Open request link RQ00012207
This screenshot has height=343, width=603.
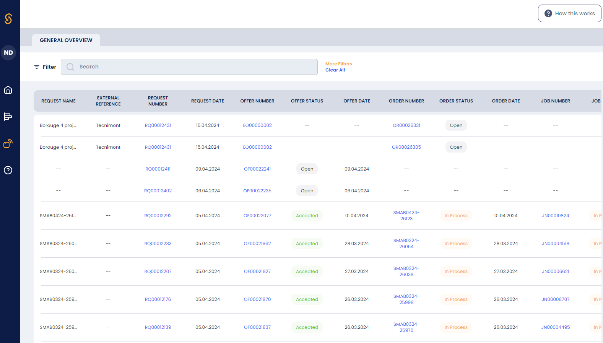[x=158, y=271]
